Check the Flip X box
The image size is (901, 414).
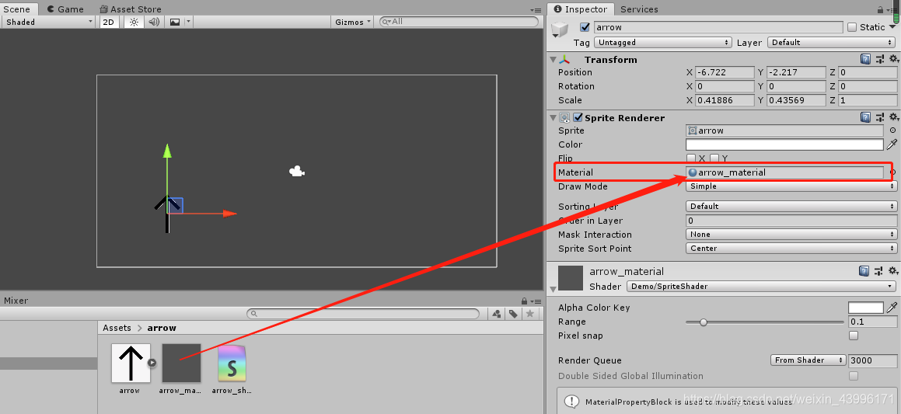coord(691,158)
